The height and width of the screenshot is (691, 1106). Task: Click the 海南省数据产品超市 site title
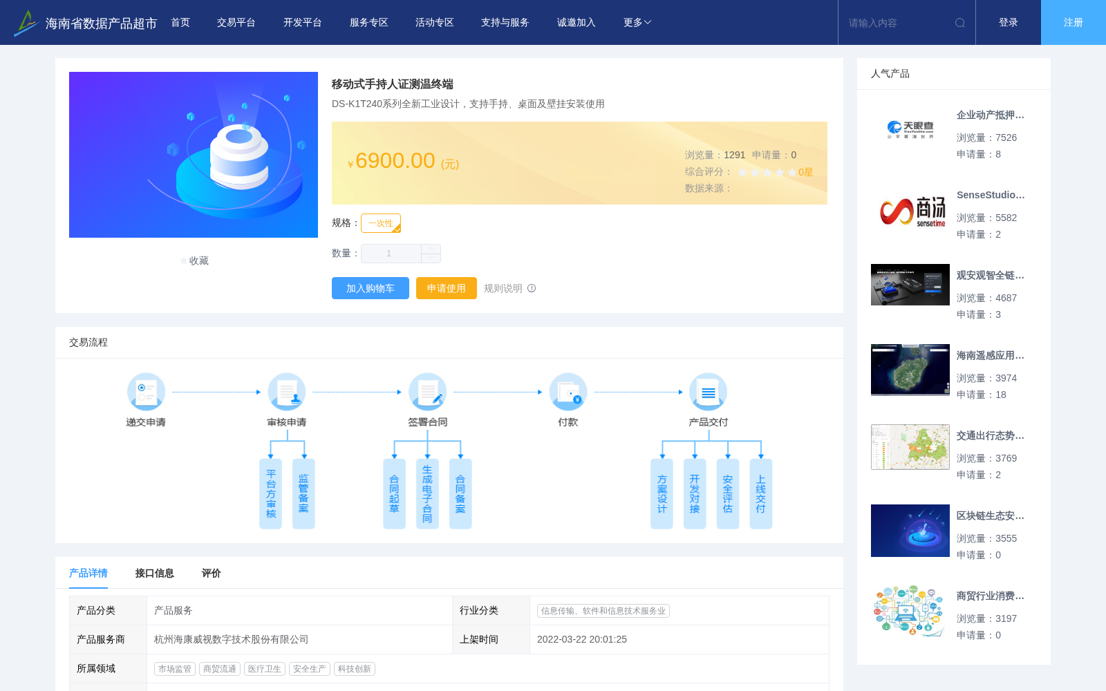click(102, 23)
